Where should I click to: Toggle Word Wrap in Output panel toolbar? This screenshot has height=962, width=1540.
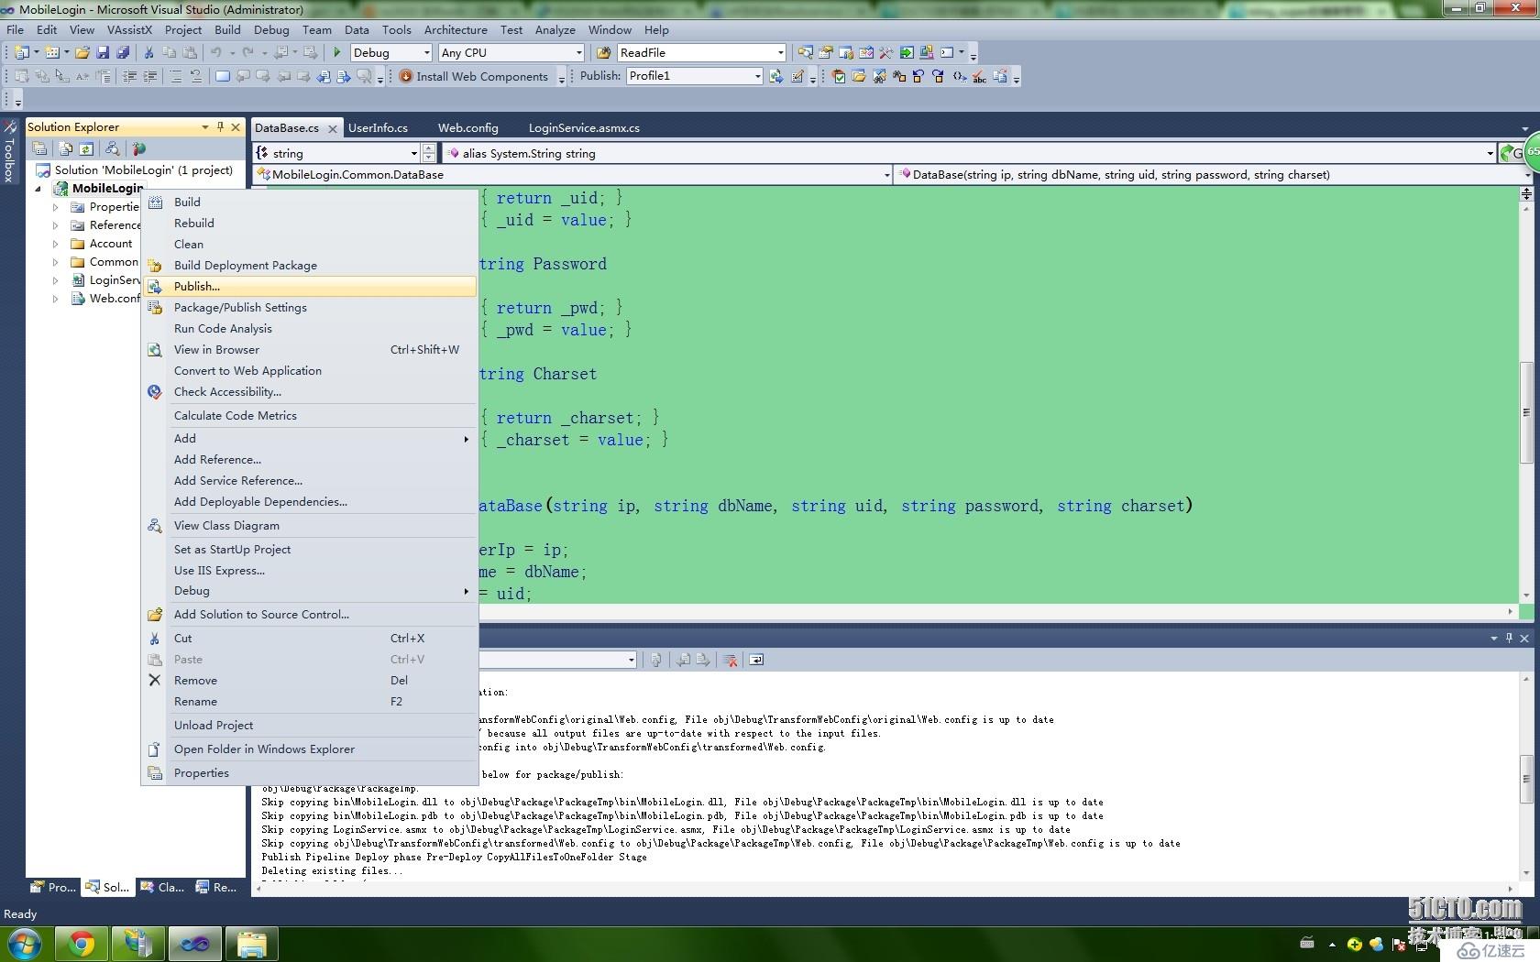coord(756,660)
